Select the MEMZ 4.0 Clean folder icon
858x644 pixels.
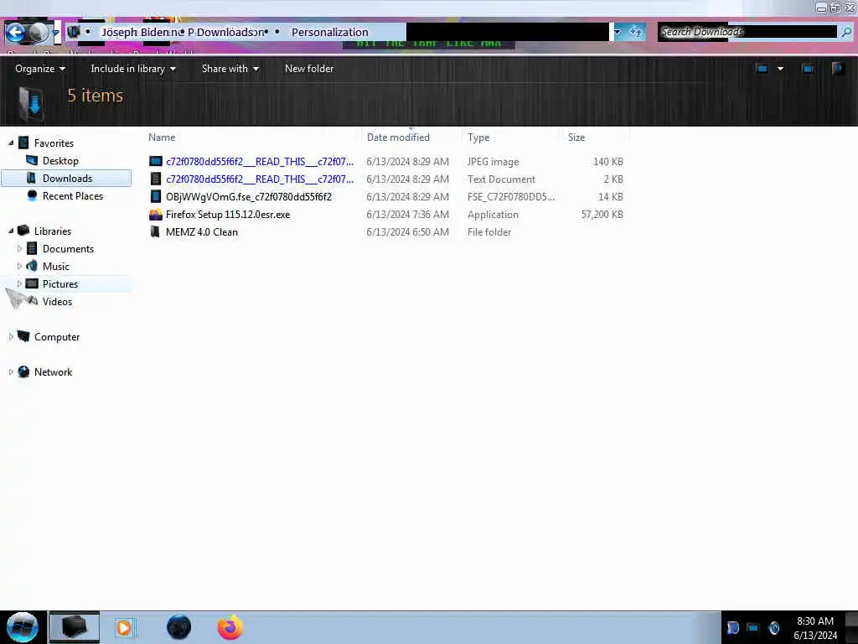click(x=156, y=231)
